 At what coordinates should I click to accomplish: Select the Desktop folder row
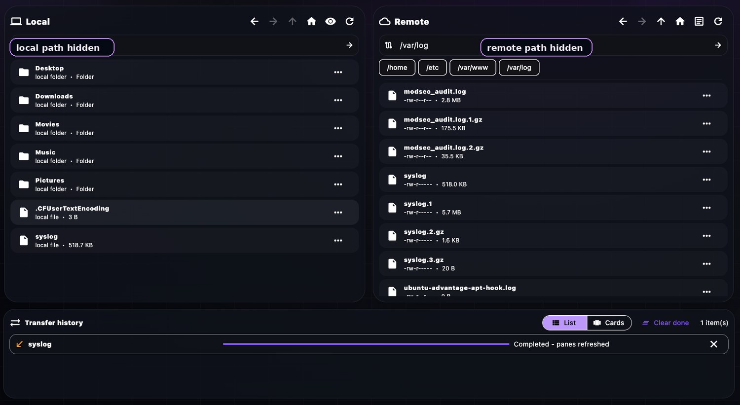185,72
